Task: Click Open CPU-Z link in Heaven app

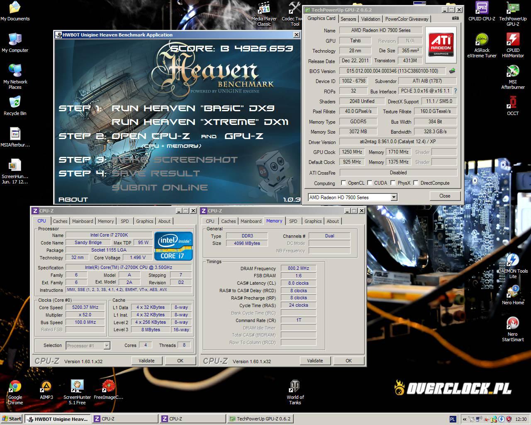Action: coord(151,136)
